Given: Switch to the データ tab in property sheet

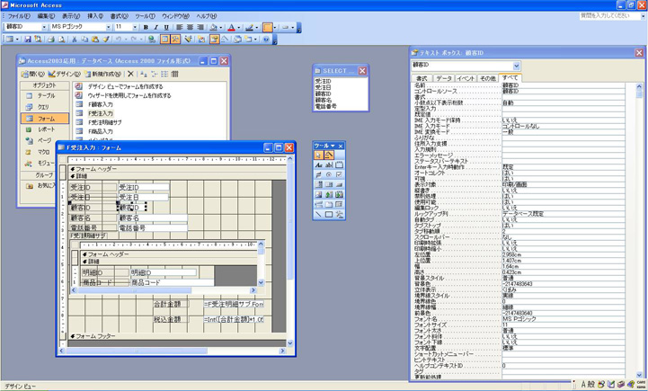Looking at the screenshot, I should coord(444,78).
